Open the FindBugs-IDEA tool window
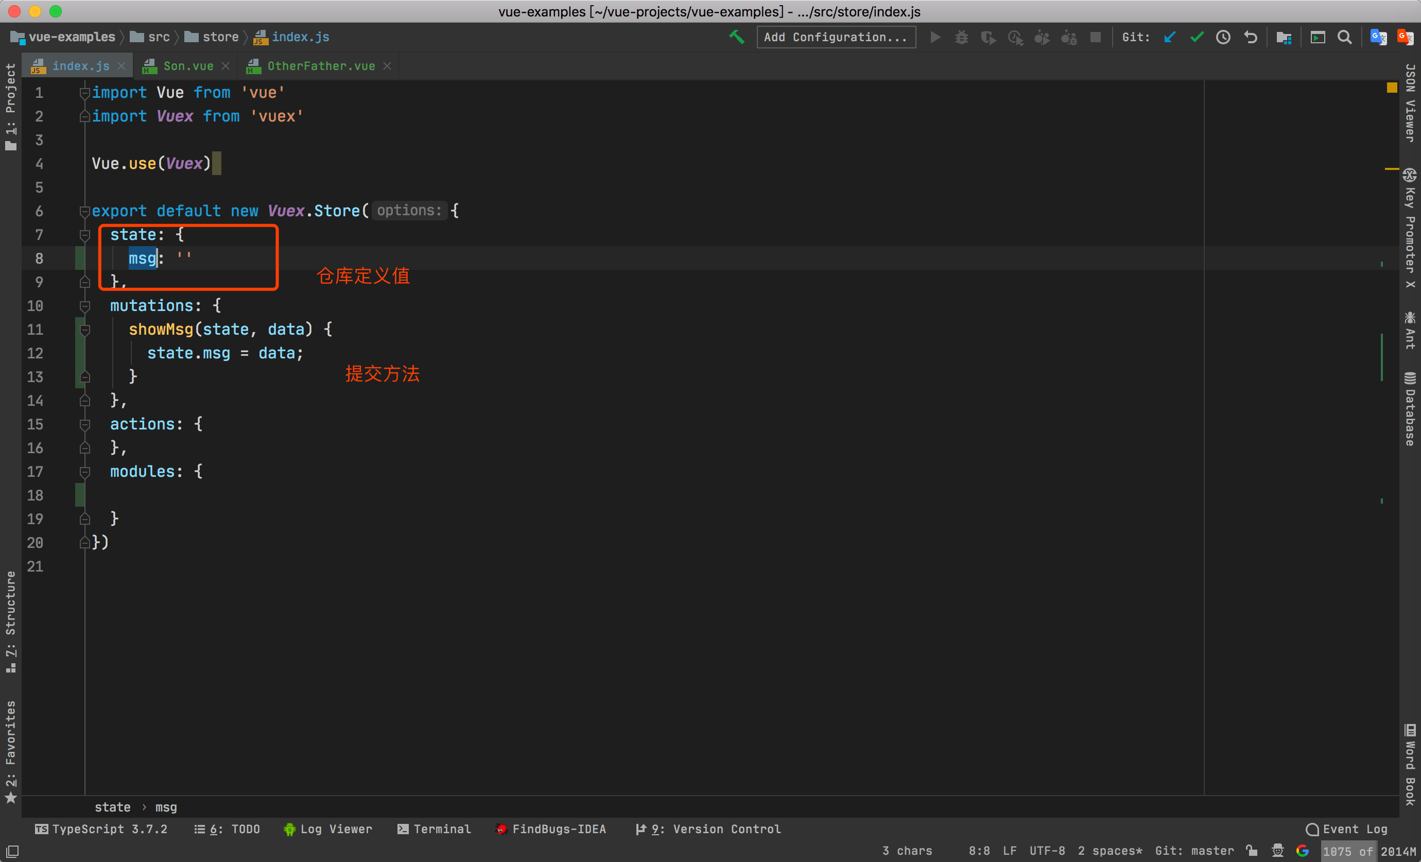Viewport: 1421px width, 862px height. point(551,829)
